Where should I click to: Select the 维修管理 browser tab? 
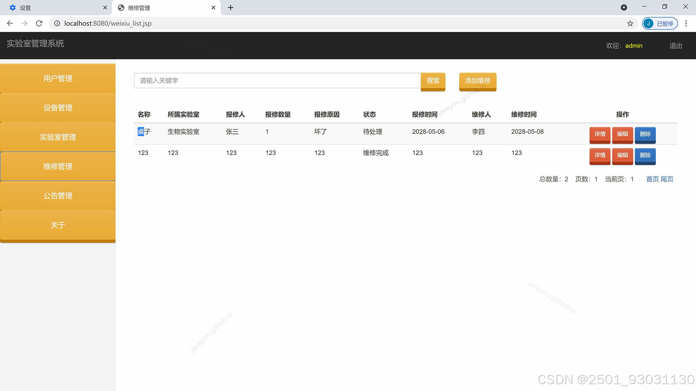pyautogui.click(x=166, y=8)
